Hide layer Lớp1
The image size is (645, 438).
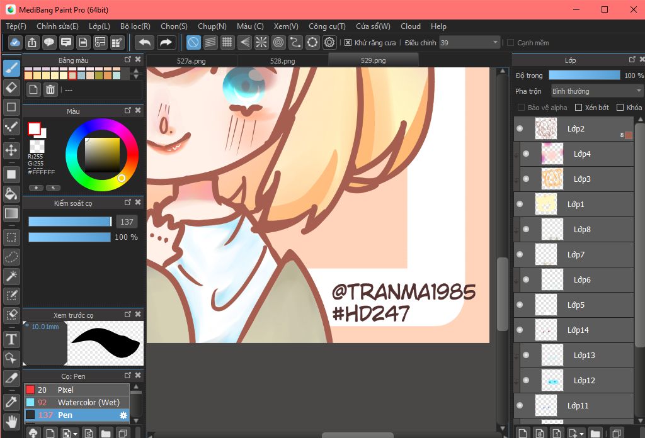[520, 204]
